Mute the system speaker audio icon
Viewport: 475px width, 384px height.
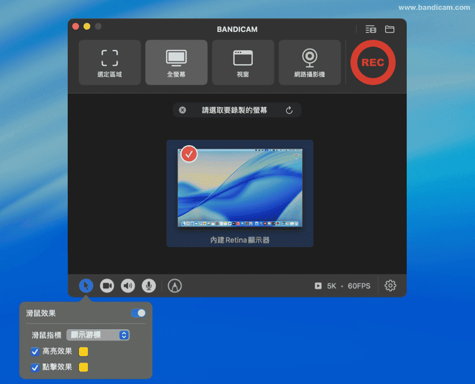click(128, 286)
